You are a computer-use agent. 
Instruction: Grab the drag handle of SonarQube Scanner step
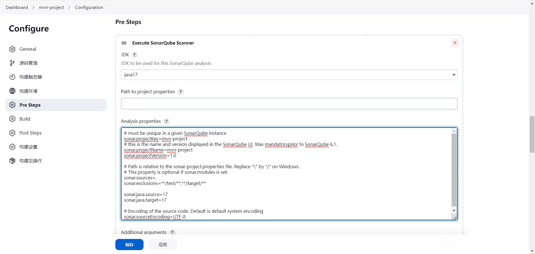[124, 43]
